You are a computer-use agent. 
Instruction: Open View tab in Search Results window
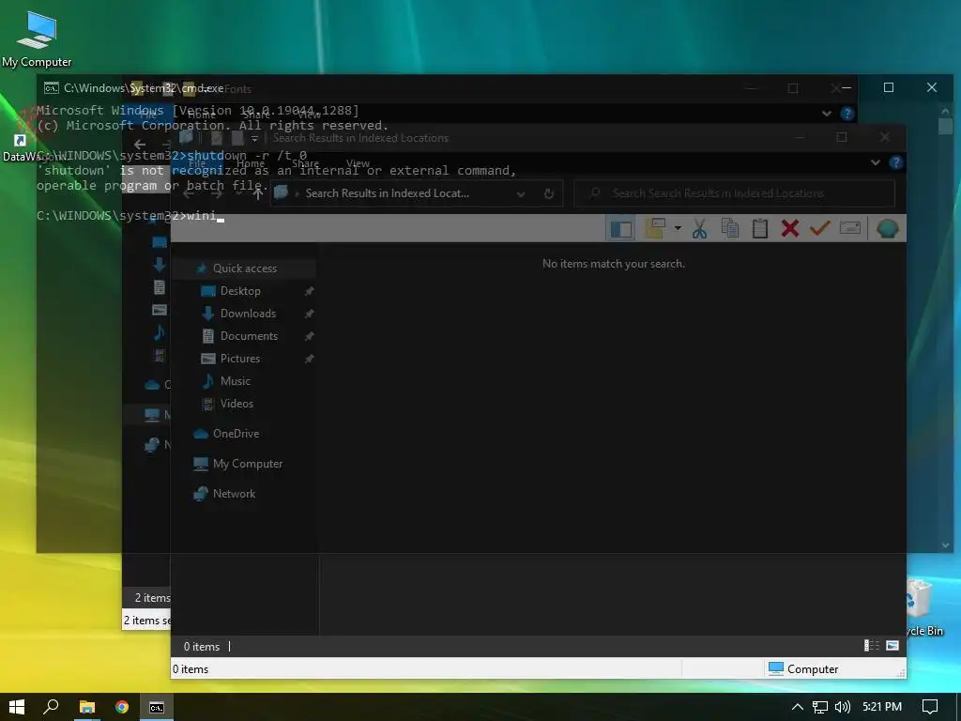(358, 163)
